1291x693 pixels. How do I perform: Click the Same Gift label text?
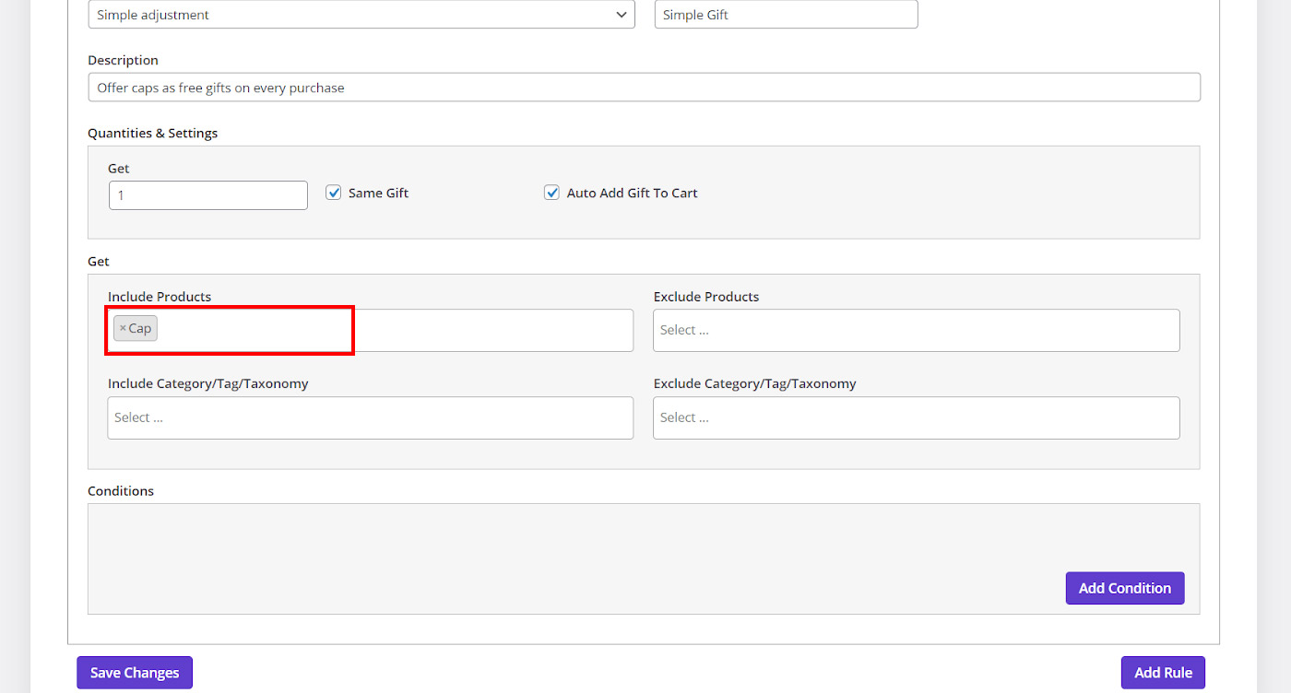[x=378, y=193]
